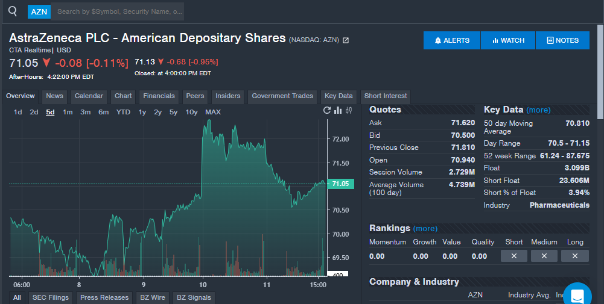Click the search magnifier icon
The height and width of the screenshot is (304, 604).
[x=13, y=11]
